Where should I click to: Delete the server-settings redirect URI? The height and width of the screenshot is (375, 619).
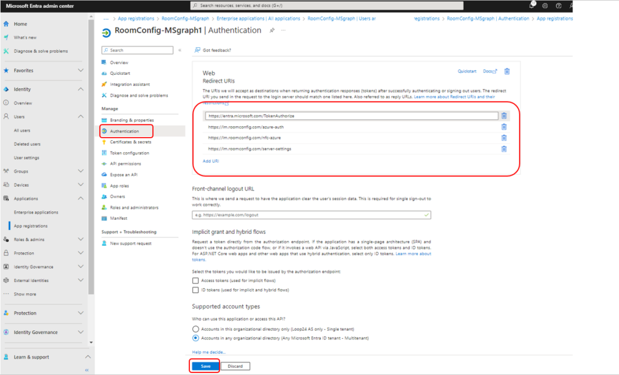pyautogui.click(x=504, y=149)
